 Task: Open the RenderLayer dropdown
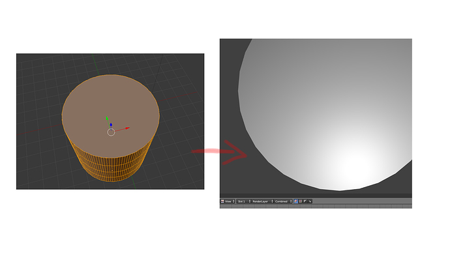pos(263,201)
